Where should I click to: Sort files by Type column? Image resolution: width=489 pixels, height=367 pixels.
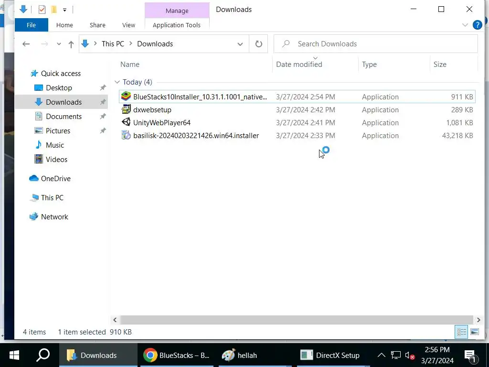369,65
